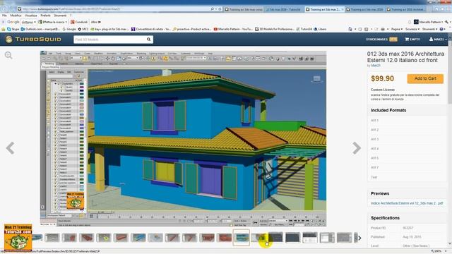Screen dimensions: 452x254
Task: Advance the thumbnail strip with its arrow
Action: tap(359, 238)
